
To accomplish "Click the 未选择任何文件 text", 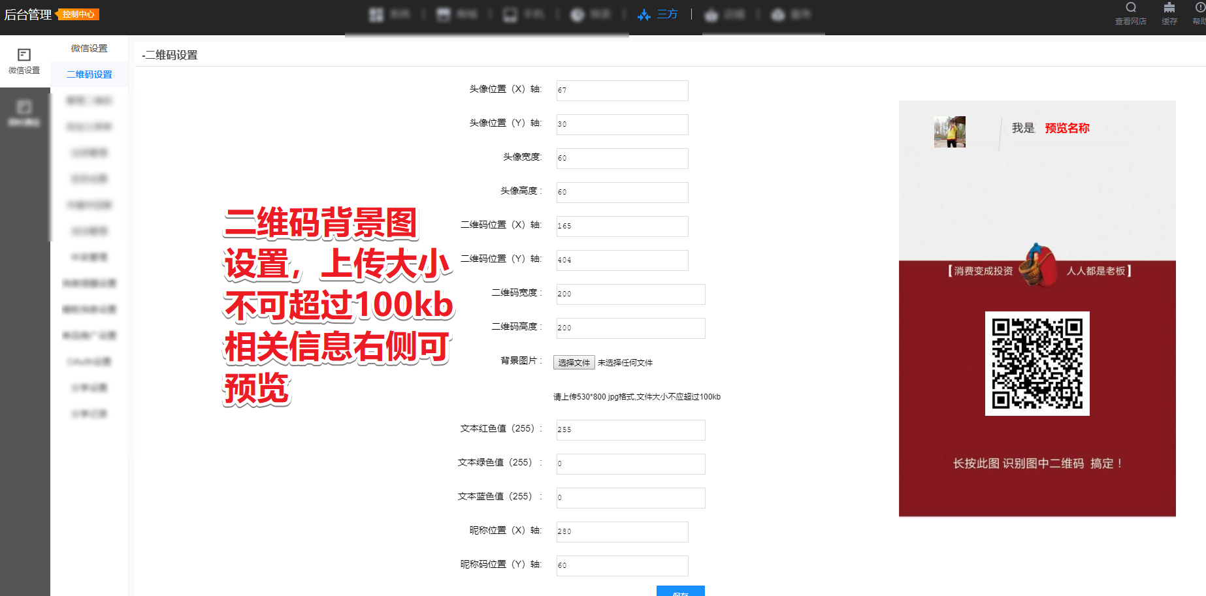I will coord(625,363).
